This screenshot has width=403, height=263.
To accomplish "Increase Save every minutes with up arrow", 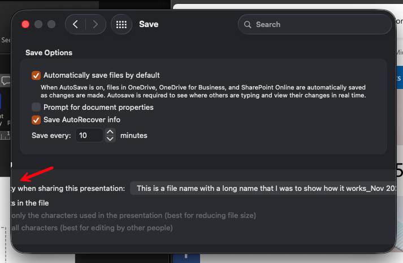I will point(110,132).
